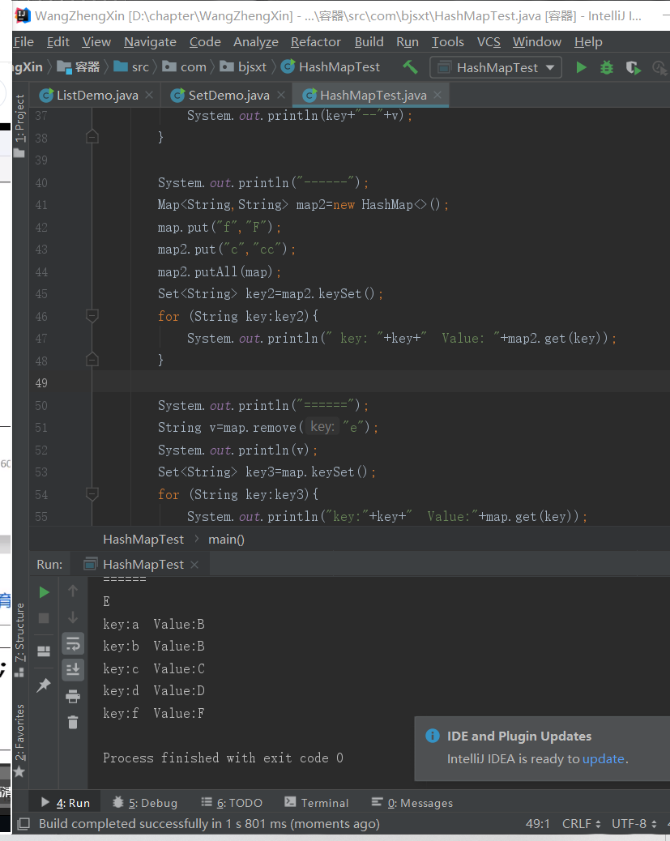670x841 pixels.
Task: Open the Project tool window
Action: pyautogui.click(x=19, y=125)
